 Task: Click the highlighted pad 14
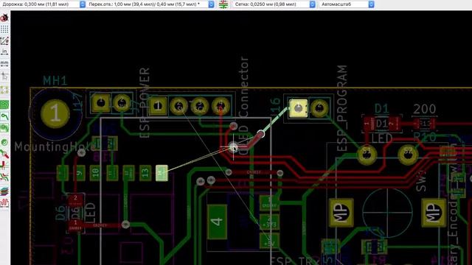[x=162, y=173]
